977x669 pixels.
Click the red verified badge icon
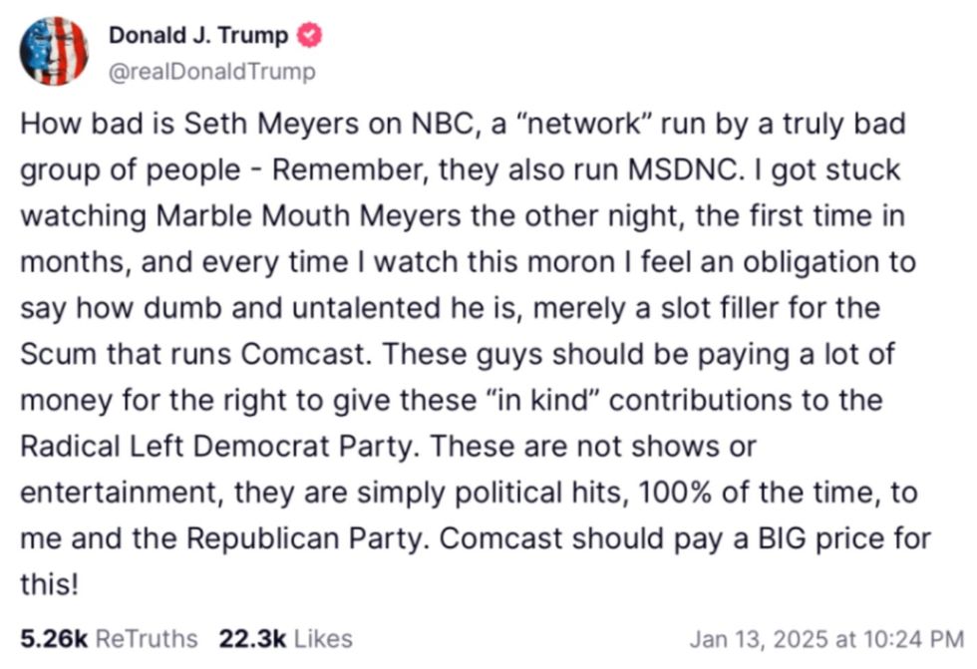[x=310, y=36]
